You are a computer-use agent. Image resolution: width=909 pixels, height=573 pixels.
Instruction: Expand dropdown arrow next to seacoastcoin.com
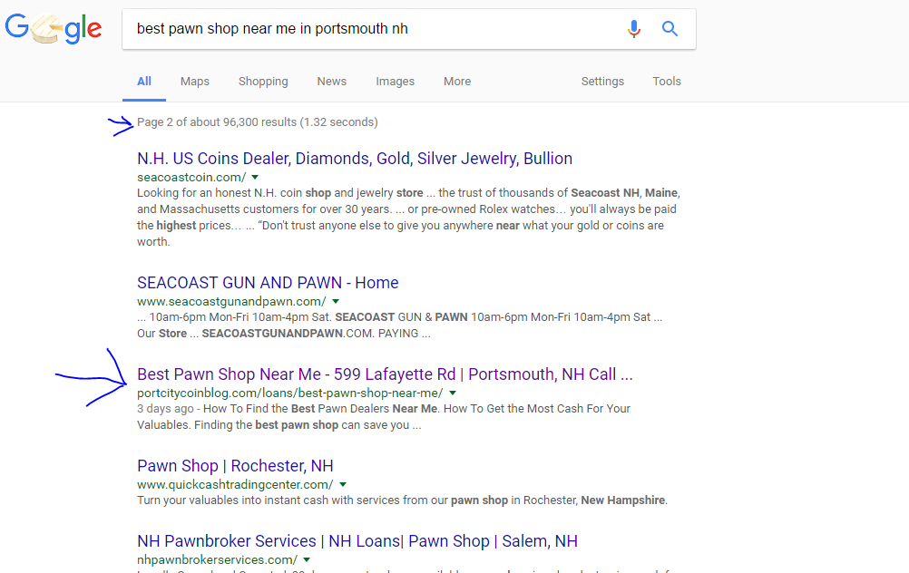(x=255, y=177)
